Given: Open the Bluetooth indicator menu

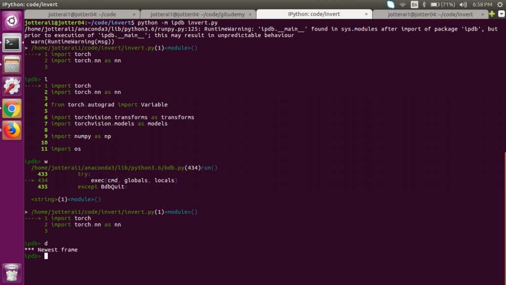Looking at the screenshot, I should (424, 4).
